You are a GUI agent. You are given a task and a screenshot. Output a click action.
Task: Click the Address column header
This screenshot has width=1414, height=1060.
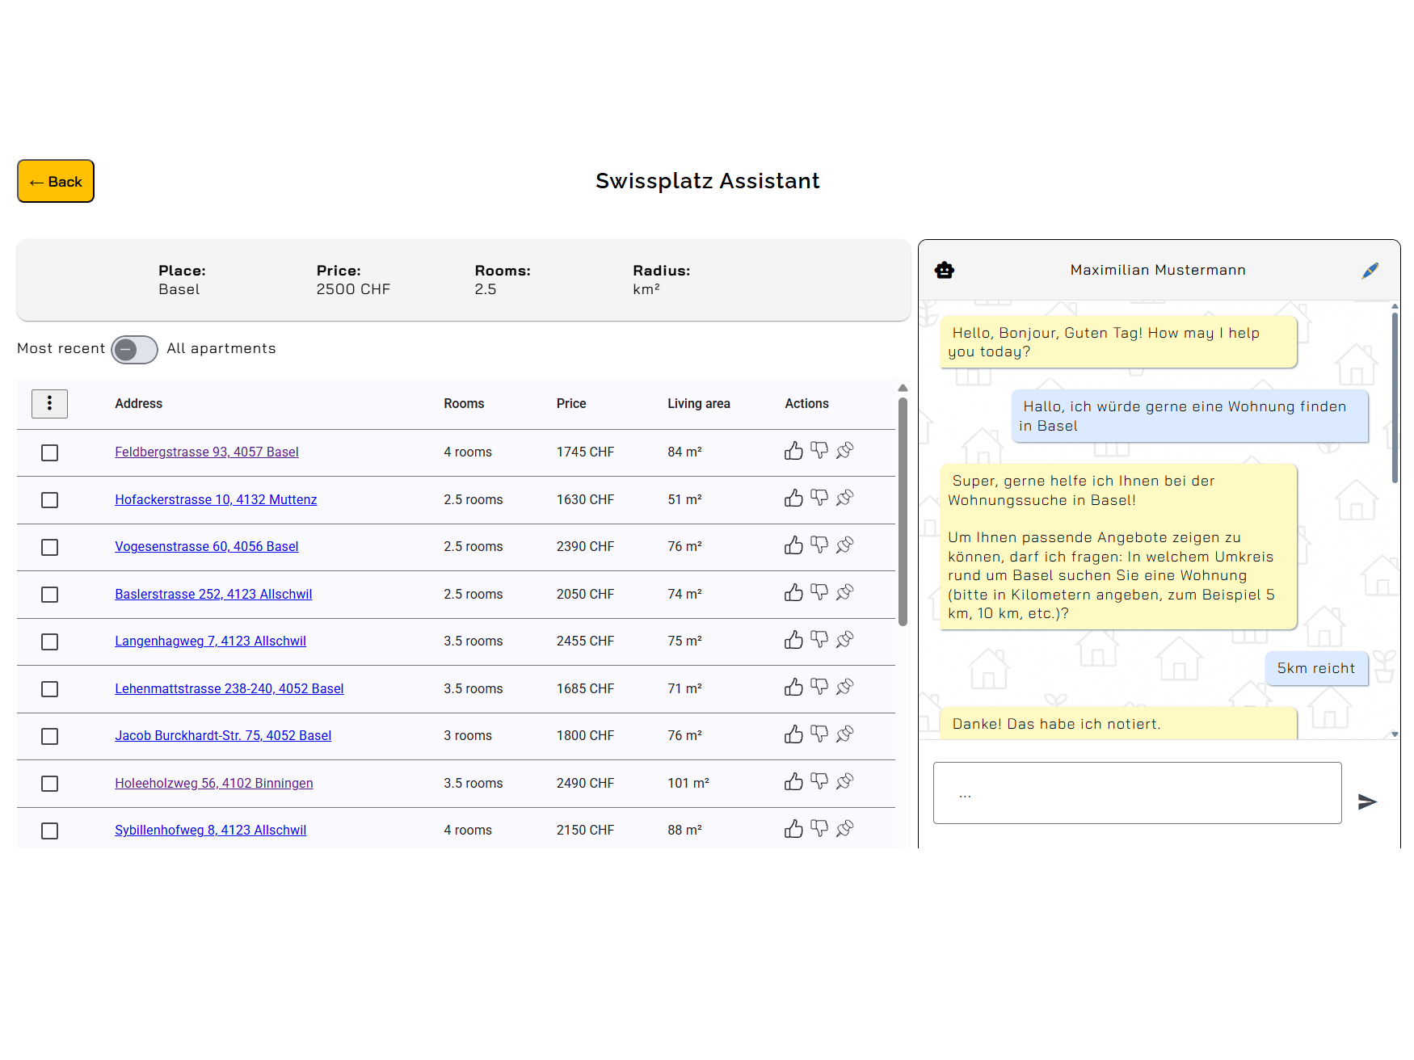139,403
